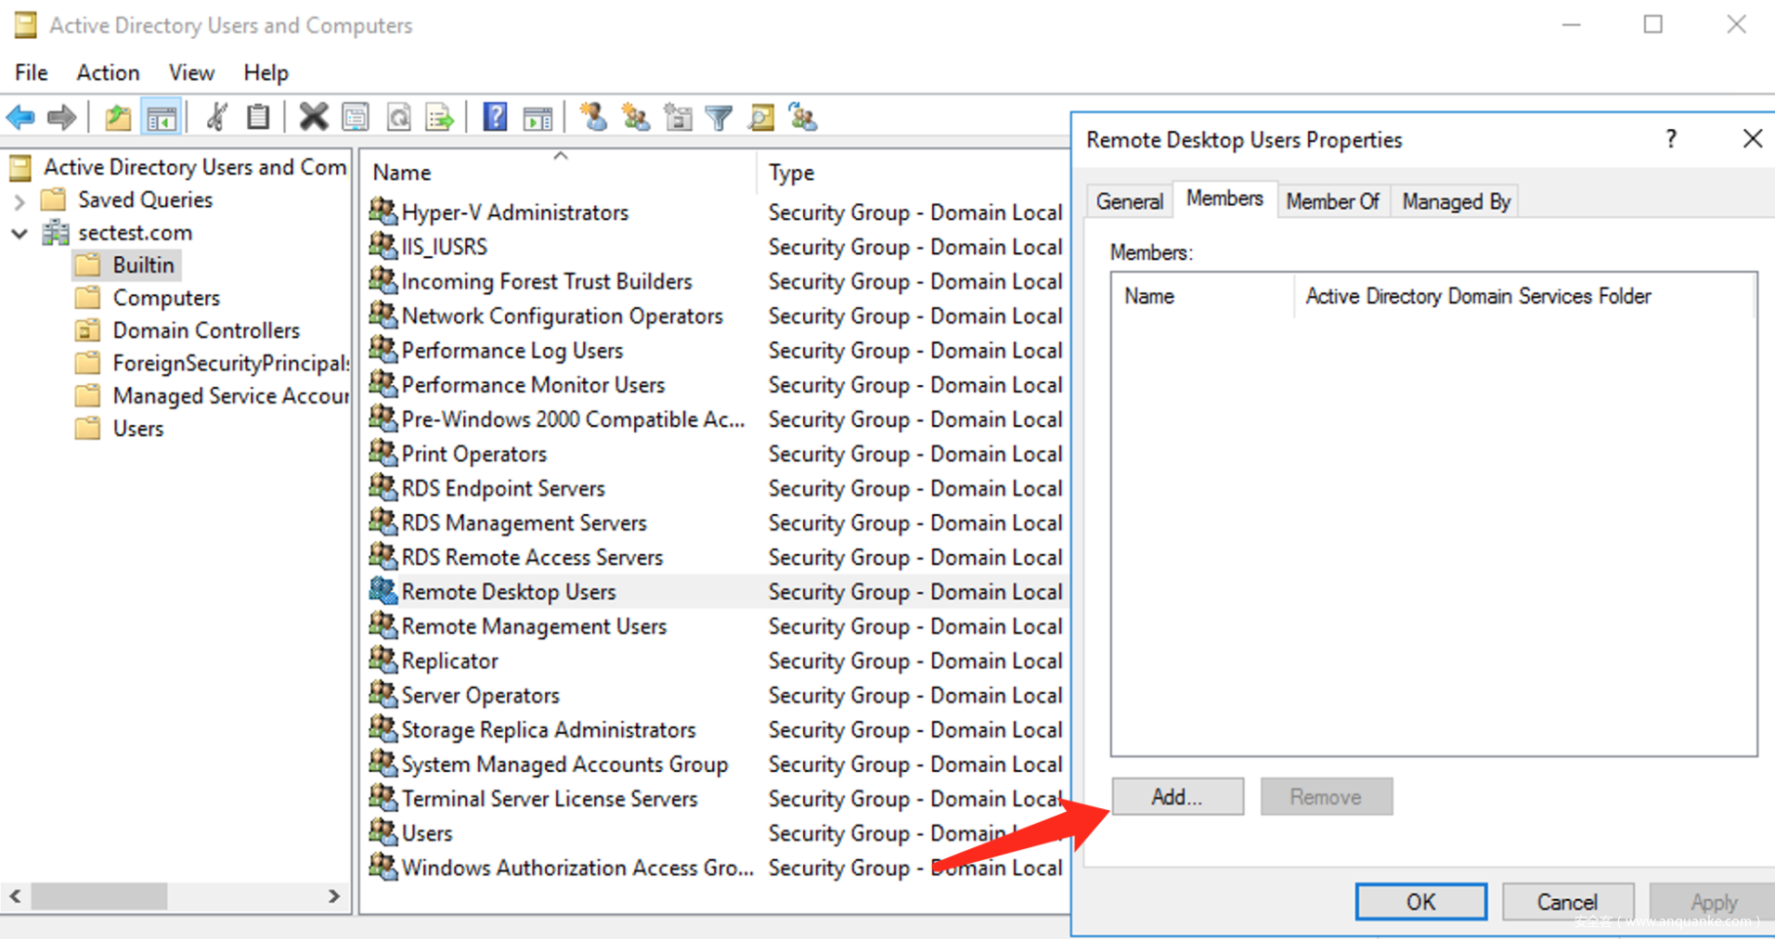Switch to the Members tab
The image size is (1775, 939).
coord(1224,199)
